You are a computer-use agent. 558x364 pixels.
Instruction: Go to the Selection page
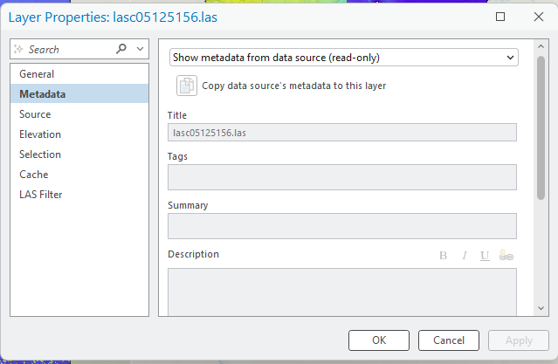pos(79,155)
